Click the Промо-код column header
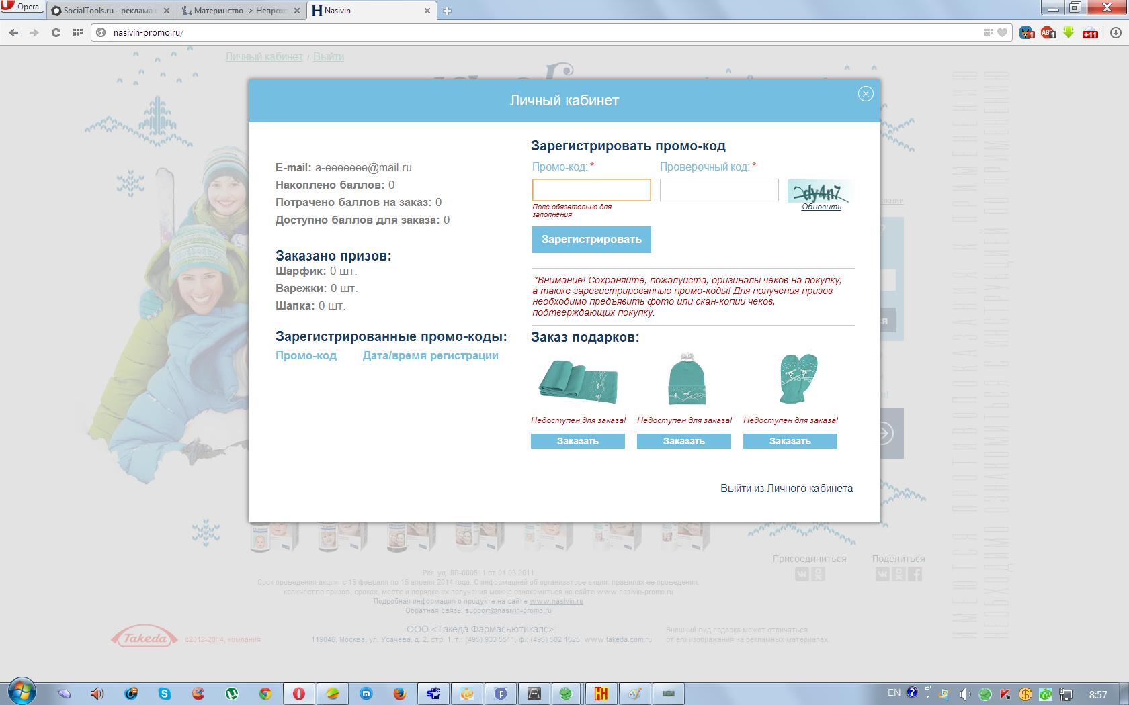Viewport: 1129px width, 705px height. click(x=306, y=356)
